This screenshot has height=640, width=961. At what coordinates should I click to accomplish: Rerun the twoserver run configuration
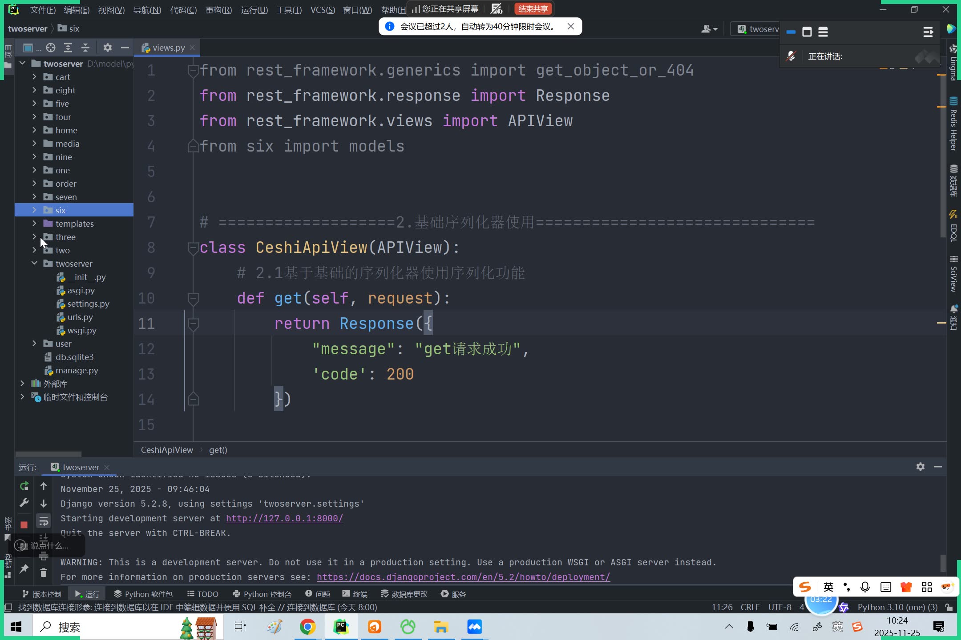tap(24, 486)
